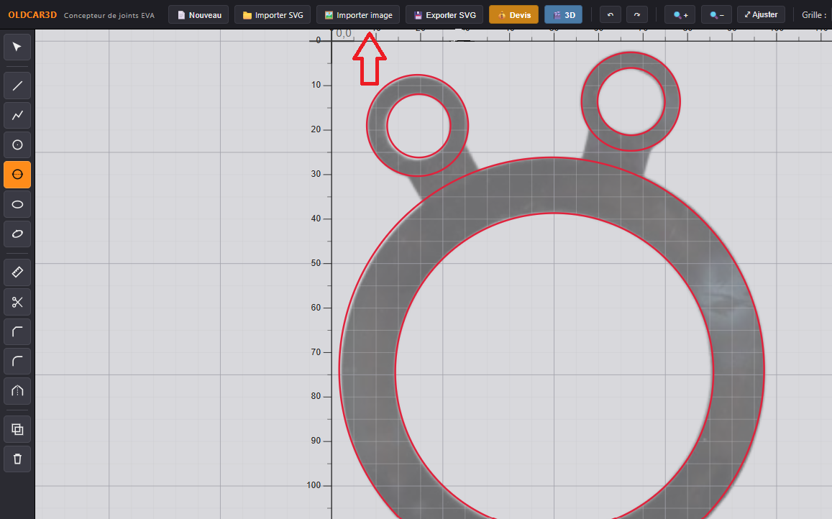The width and height of the screenshot is (832, 519).
Task: Select the lower corner rounding tool
Action: point(17,362)
